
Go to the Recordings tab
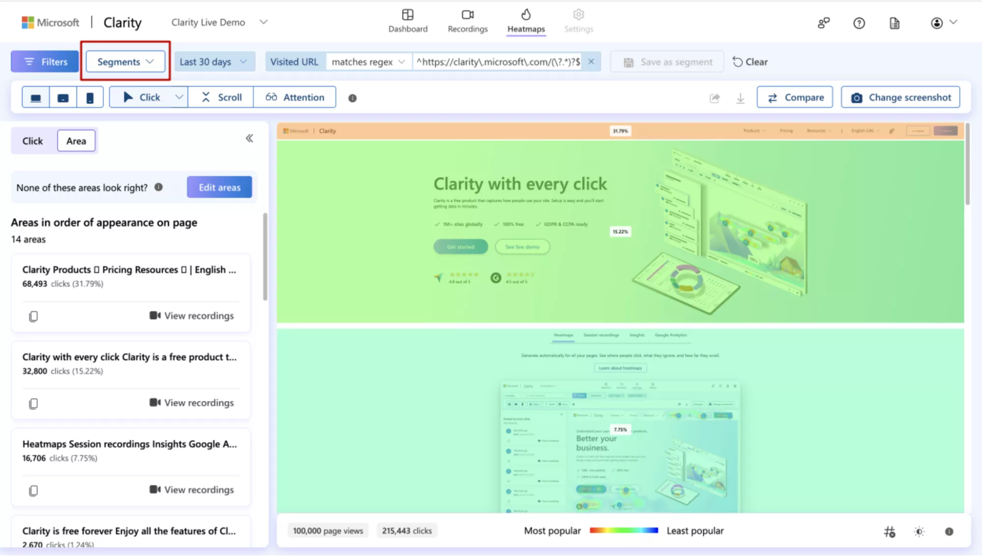(x=467, y=21)
